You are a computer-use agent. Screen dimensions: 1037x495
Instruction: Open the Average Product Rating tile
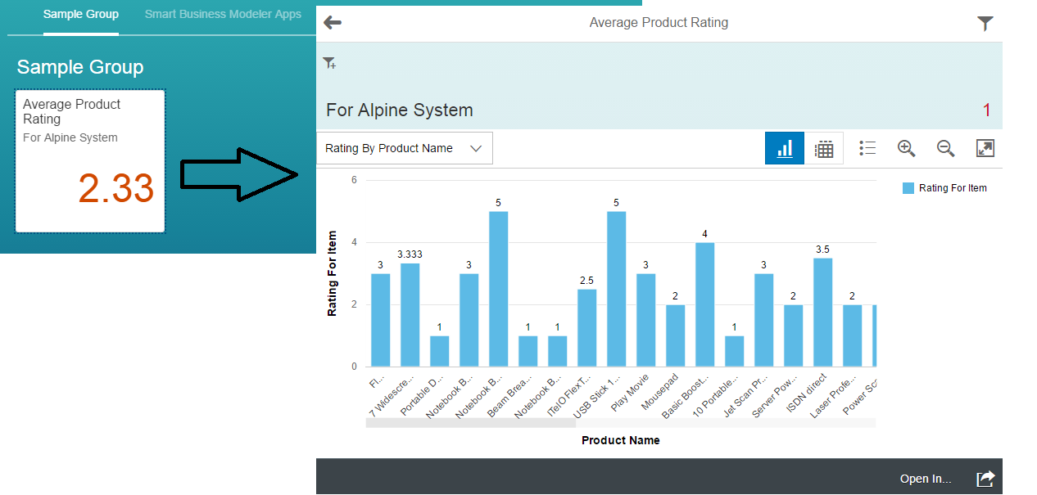coord(90,161)
